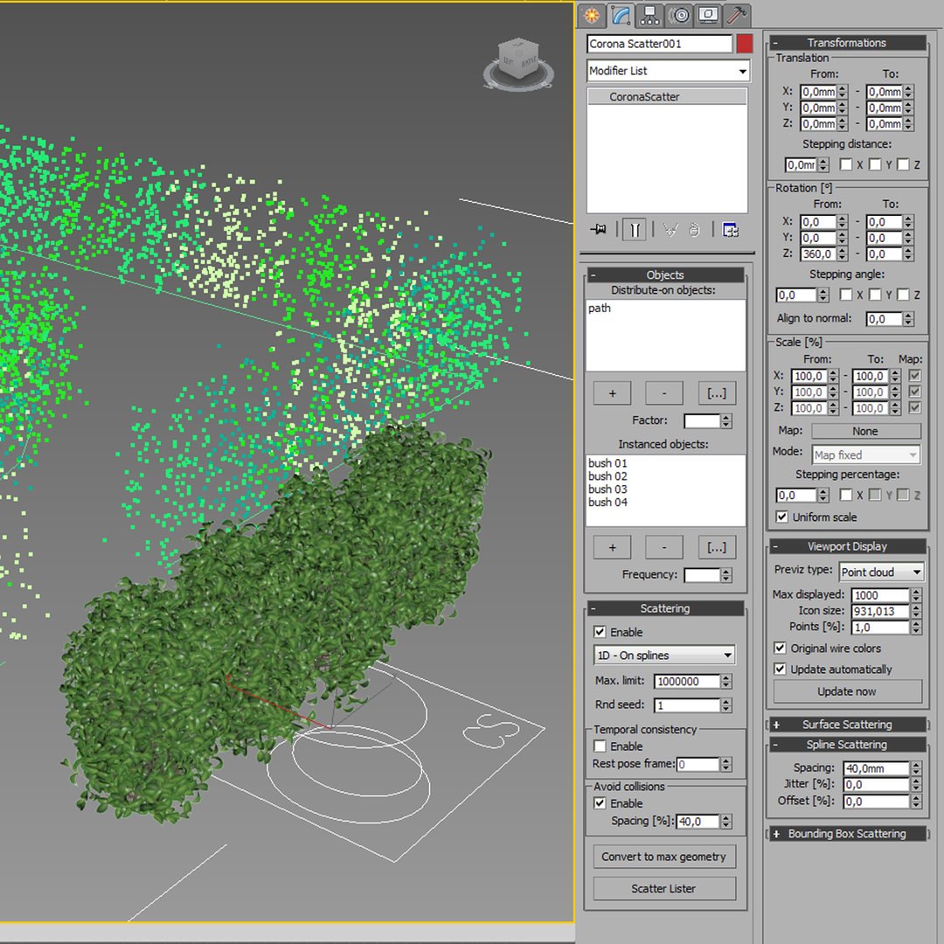Image resolution: width=944 pixels, height=944 pixels.
Task: Click the [...] button under Distribute-on objects
Action: tap(717, 393)
